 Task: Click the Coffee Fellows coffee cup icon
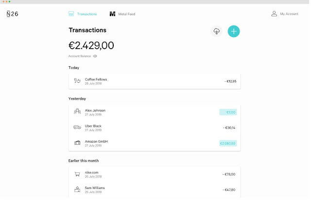[x=77, y=81]
